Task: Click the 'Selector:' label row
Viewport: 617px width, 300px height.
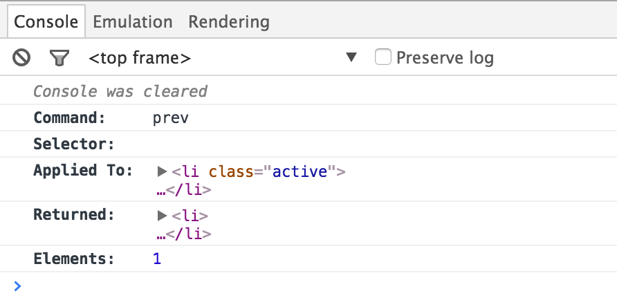Action: coord(73,144)
